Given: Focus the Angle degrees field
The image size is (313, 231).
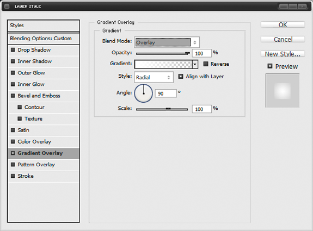Looking at the screenshot, I should click(x=165, y=93).
